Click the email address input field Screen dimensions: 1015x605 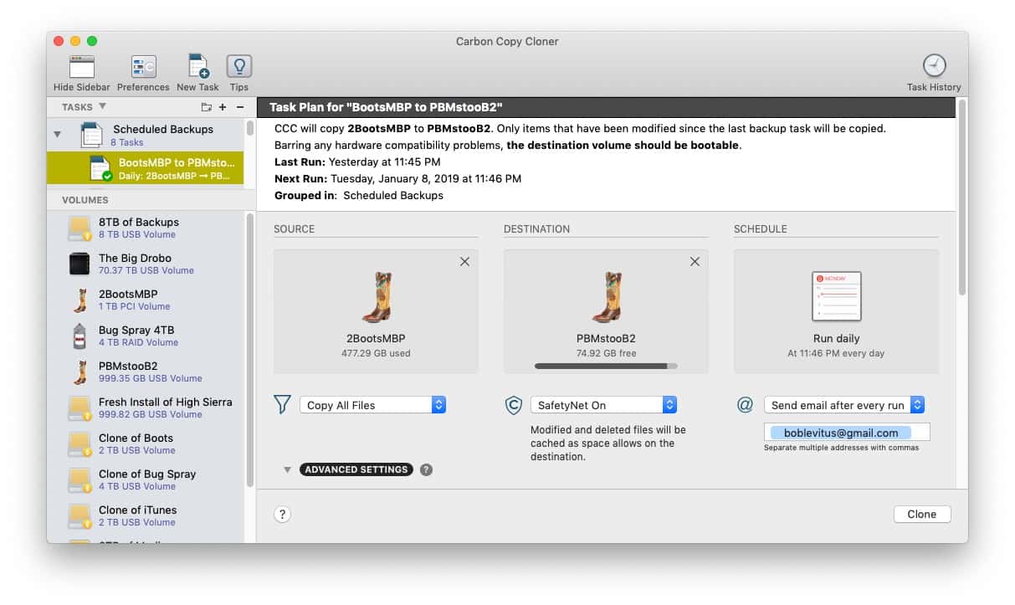(846, 433)
